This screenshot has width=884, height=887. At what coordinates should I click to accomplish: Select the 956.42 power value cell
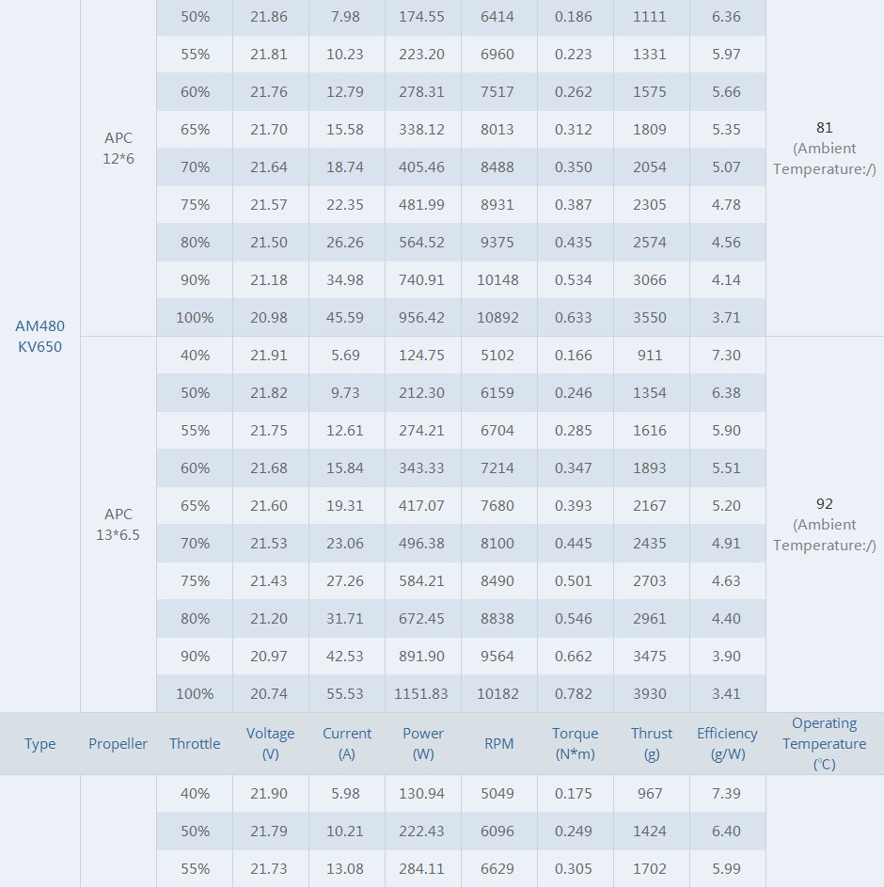coord(421,318)
